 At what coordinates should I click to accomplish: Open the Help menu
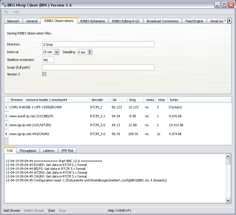click(16, 12)
